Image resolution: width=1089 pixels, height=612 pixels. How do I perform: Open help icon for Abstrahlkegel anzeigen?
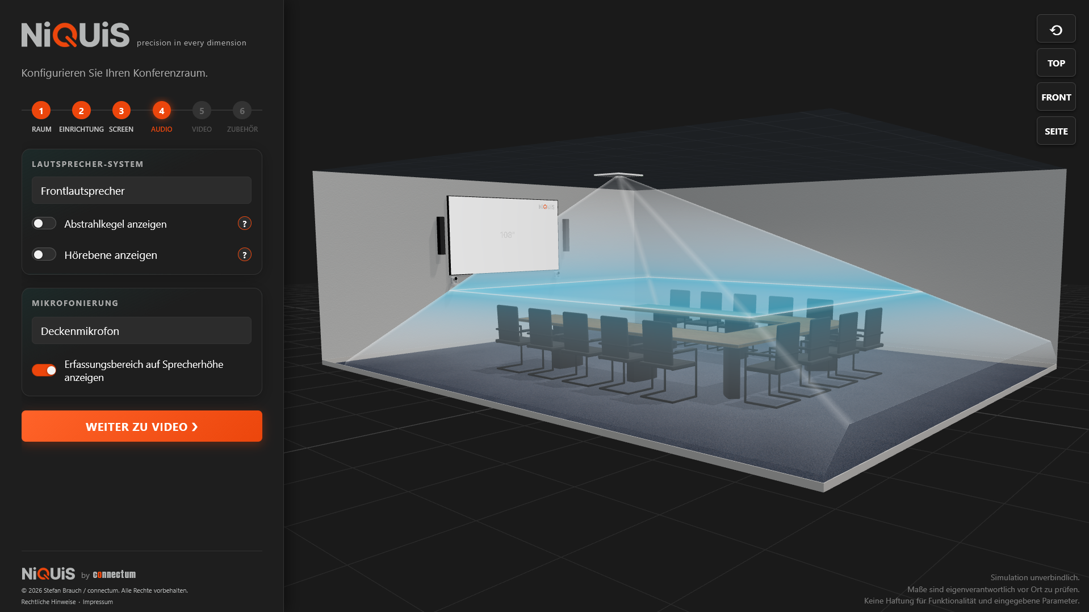coord(244,224)
